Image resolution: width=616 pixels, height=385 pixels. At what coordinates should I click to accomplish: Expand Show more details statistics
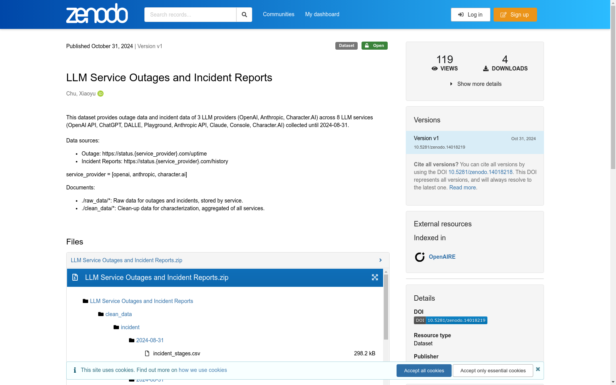pos(475,84)
